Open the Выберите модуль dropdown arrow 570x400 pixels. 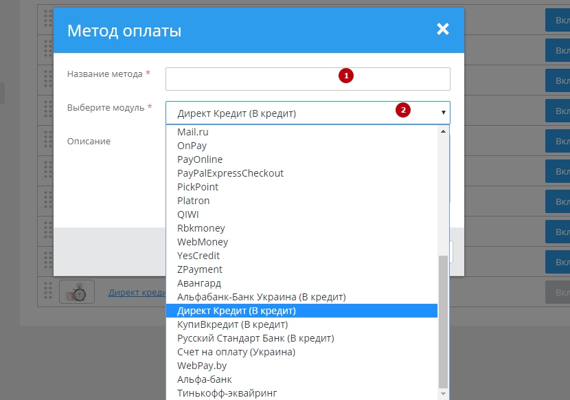tap(443, 113)
